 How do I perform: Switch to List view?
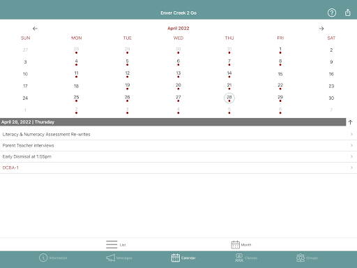click(x=116, y=244)
